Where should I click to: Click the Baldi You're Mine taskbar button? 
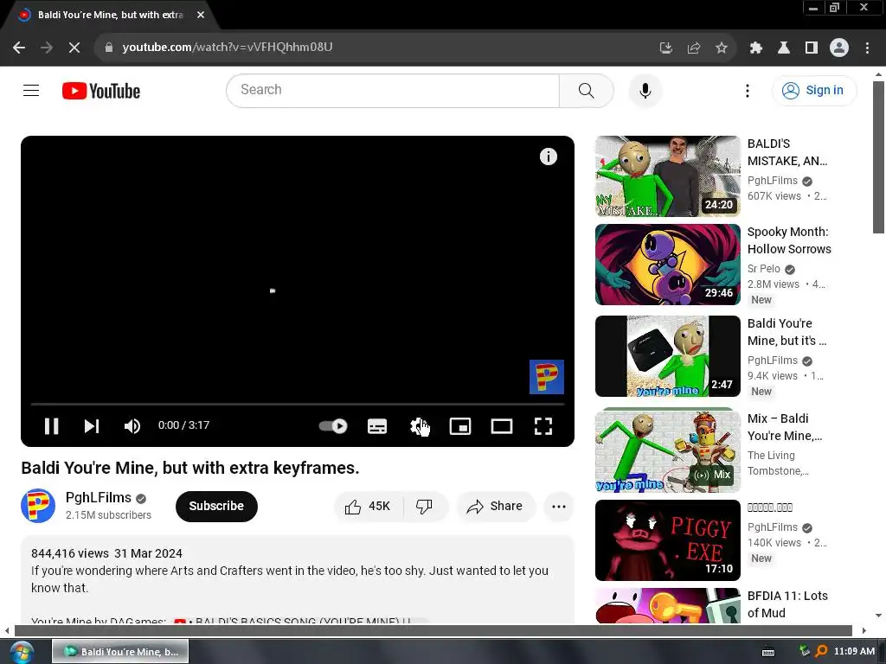point(120,652)
